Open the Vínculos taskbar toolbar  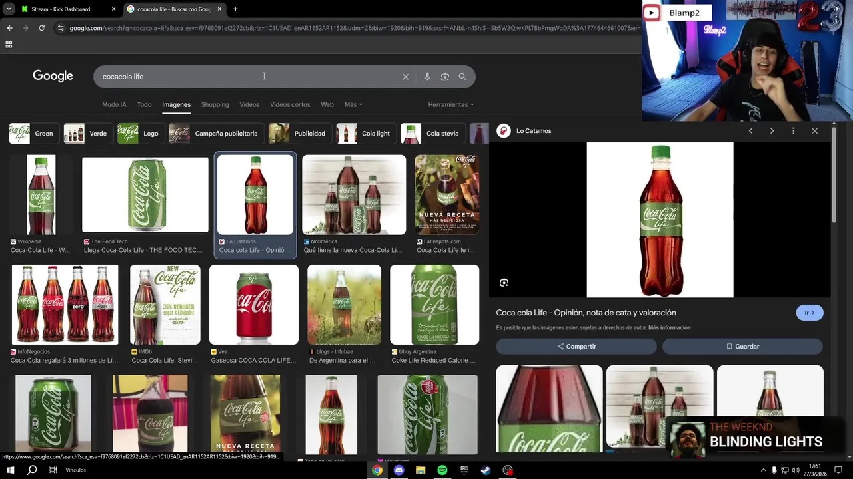75,470
